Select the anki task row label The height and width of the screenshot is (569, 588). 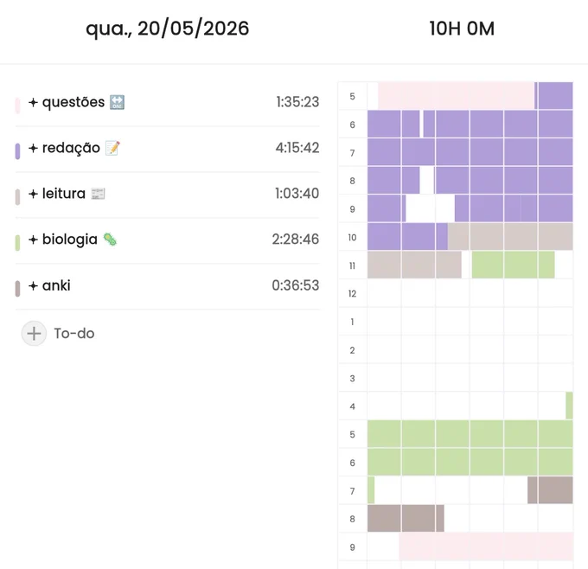pyautogui.click(x=56, y=286)
